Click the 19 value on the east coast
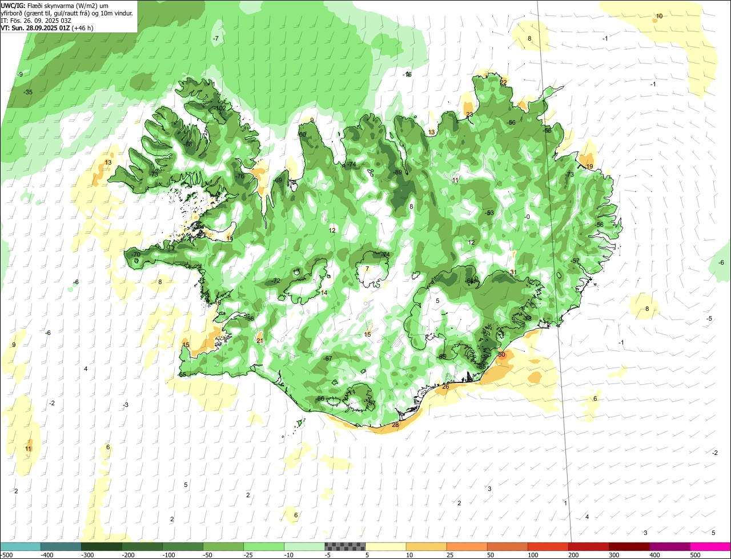 pyautogui.click(x=590, y=166)
